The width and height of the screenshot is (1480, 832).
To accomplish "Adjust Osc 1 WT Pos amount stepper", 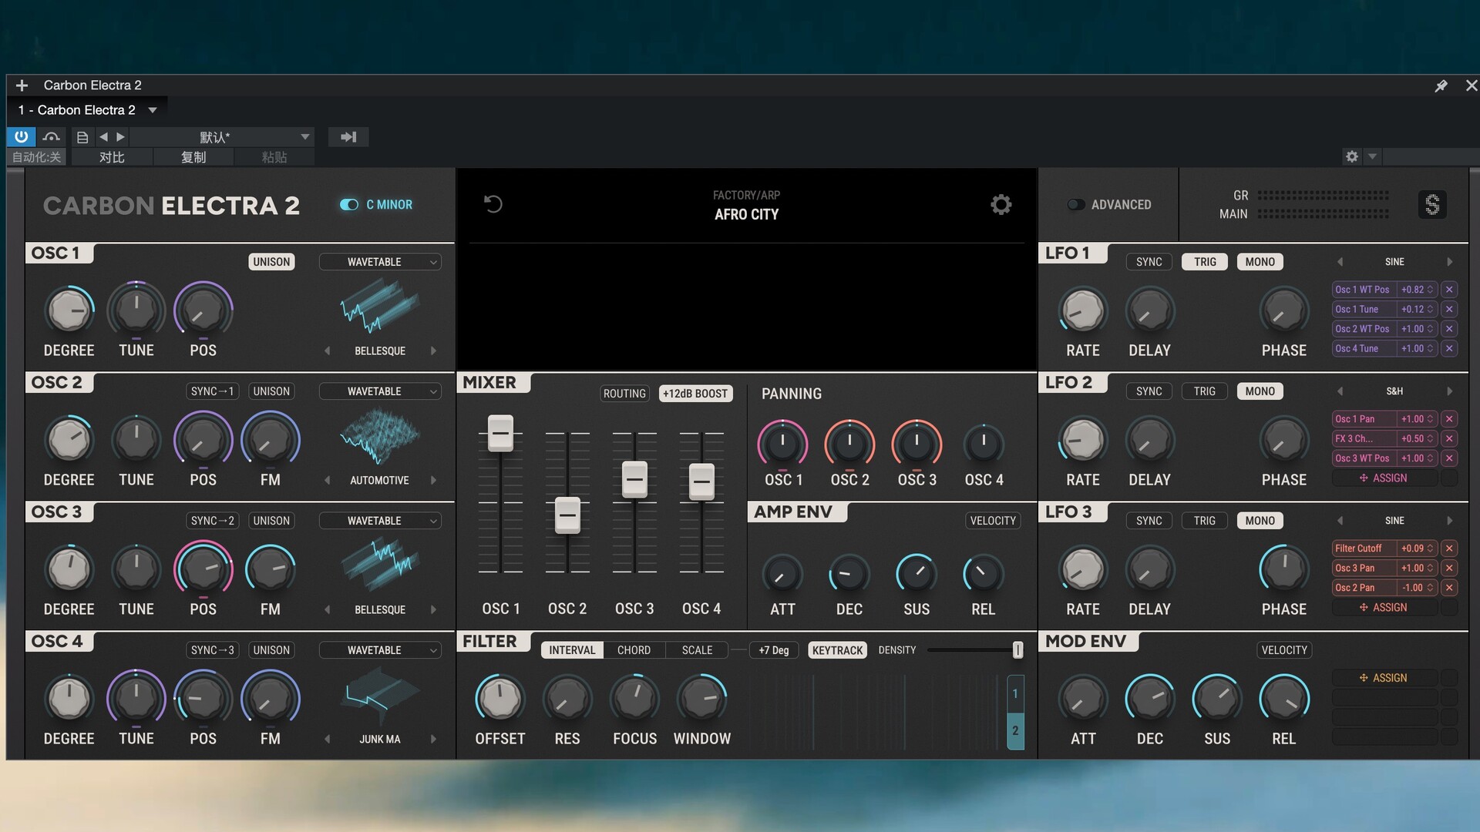I will (x=1430, y=290).
